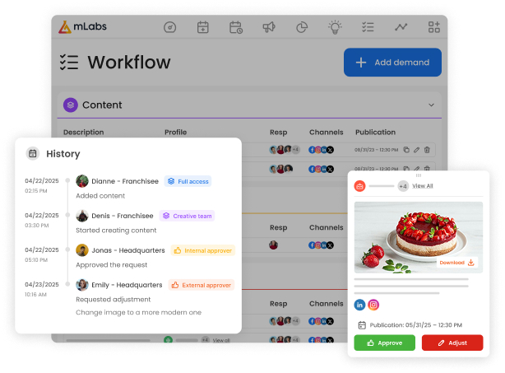Screen dimensions: 505x373
Task: Click the drag handle atop the preview card
Action: tap(419, 175)
